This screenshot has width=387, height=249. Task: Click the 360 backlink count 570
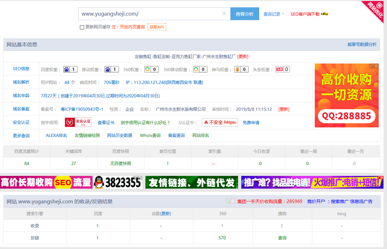tap(222, 238)
